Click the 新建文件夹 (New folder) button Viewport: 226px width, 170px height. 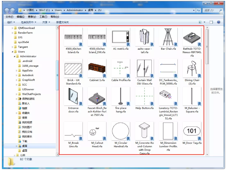(62, 22)
